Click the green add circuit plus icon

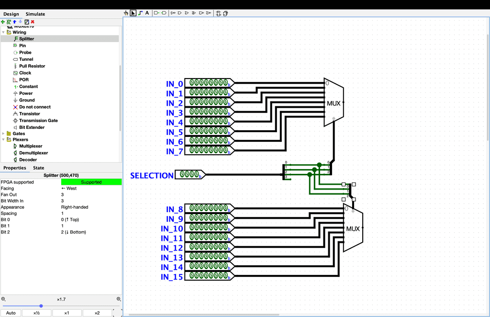(3, 22)
